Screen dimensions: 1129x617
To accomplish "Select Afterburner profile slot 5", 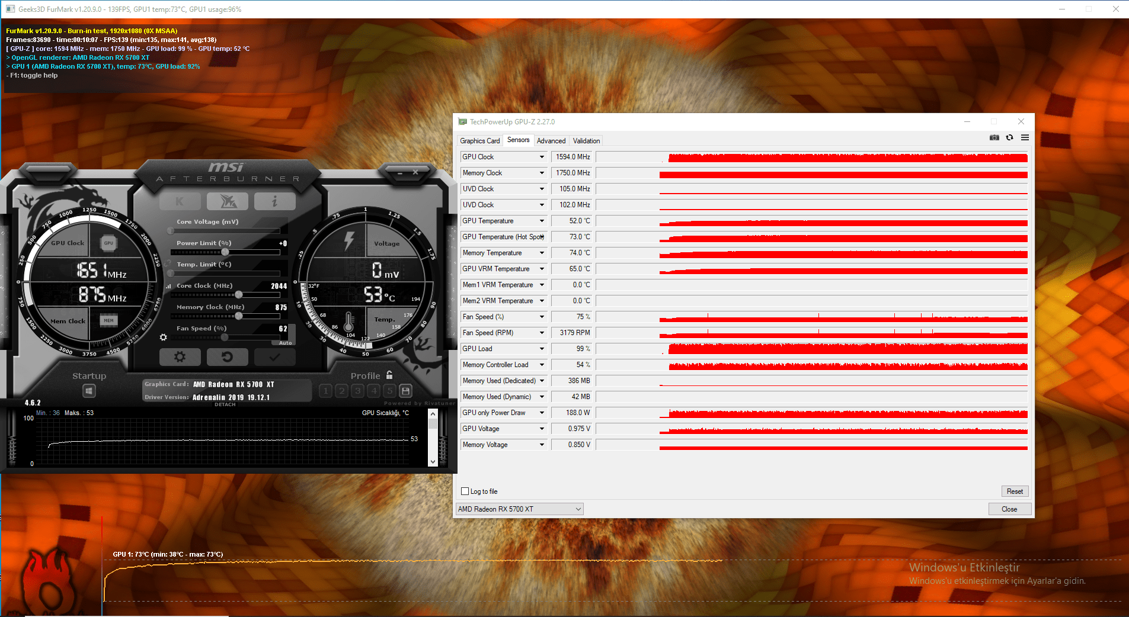I will click(389, 391).
